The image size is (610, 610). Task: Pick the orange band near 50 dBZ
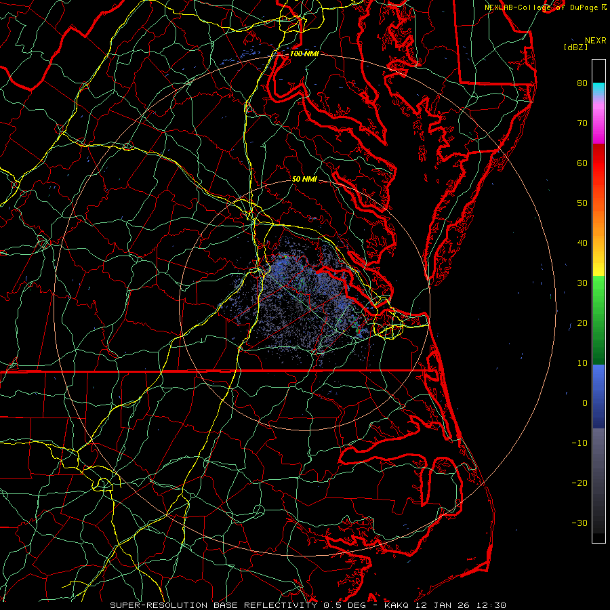[x=598, y=203]
